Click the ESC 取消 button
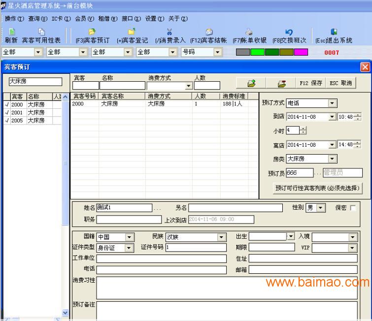This screenshot has height=321, width=372. (x=340, y=83)
